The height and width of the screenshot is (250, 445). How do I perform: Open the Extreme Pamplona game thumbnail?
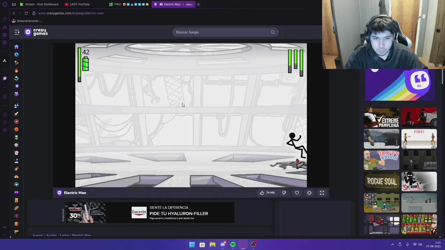381,118
